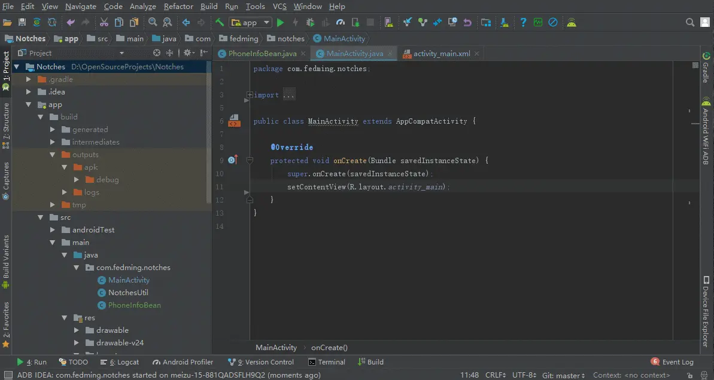Image resolution: width=714 pixels, height=380 pixels.
Task: Open the app run configuration dropdown
Action: (x=251, y=22)
